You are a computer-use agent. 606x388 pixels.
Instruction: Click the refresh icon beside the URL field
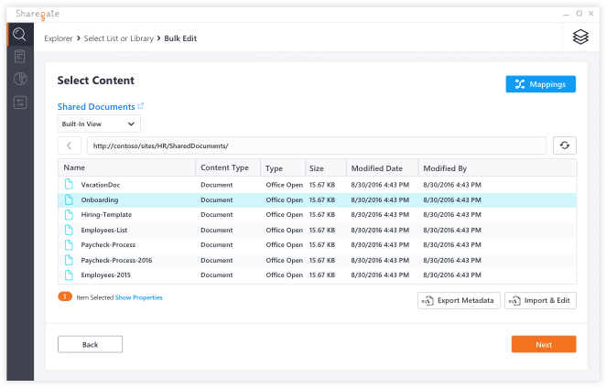click(x=565, y=145)
